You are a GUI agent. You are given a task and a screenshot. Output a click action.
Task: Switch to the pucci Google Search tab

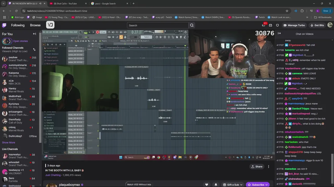tap(110, 3)
